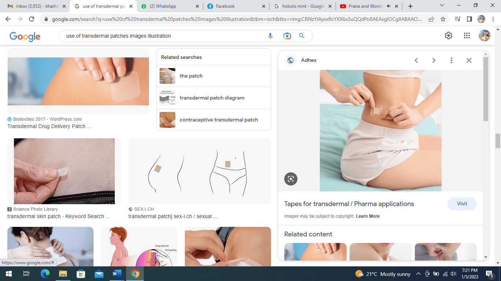Open Microsoft Word from the taskbar

tap(117, 274)
